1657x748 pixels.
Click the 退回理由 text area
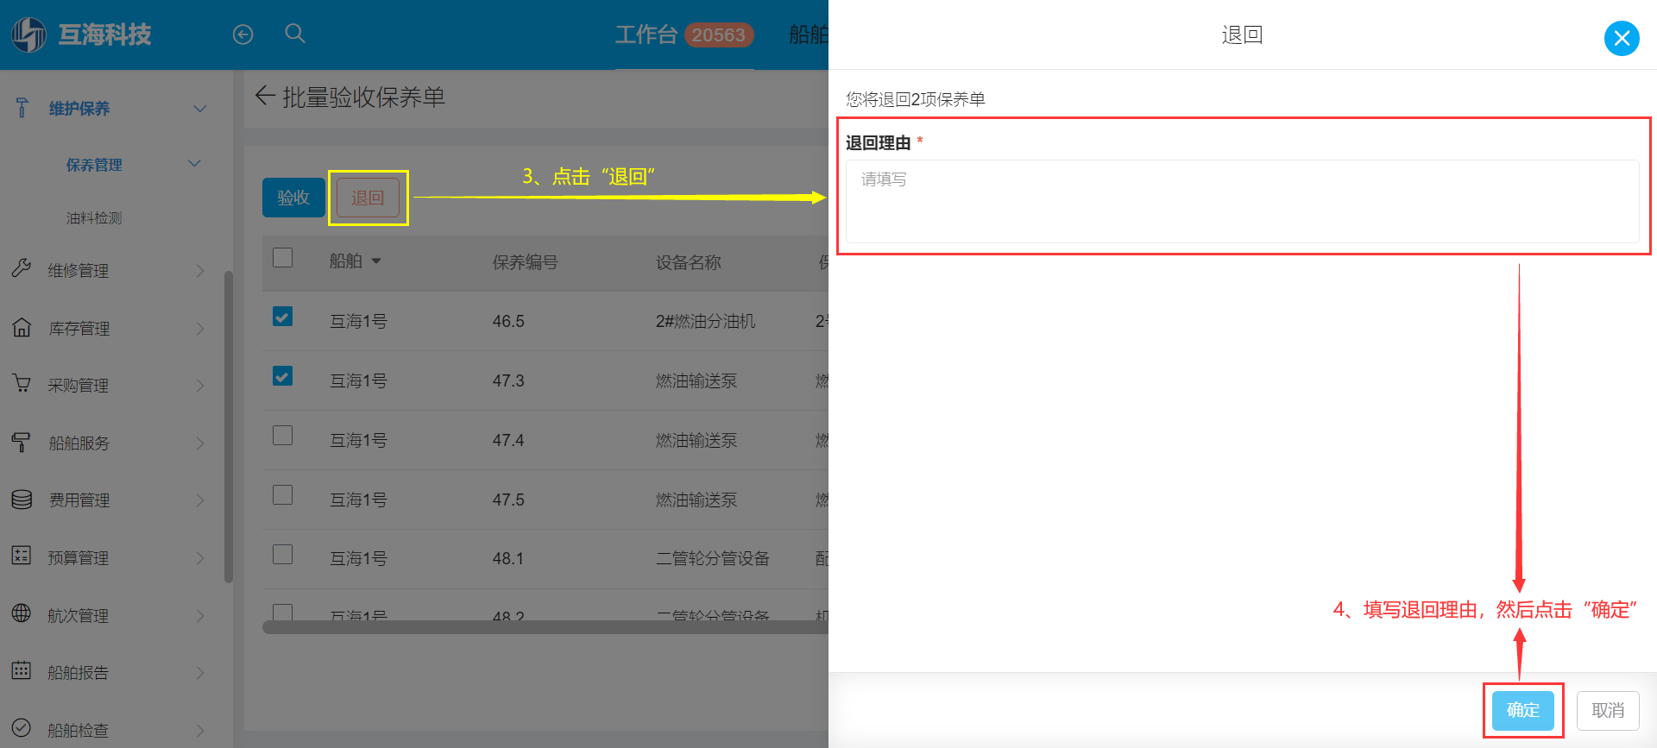pyautogui.click(x=1242, y=201)
